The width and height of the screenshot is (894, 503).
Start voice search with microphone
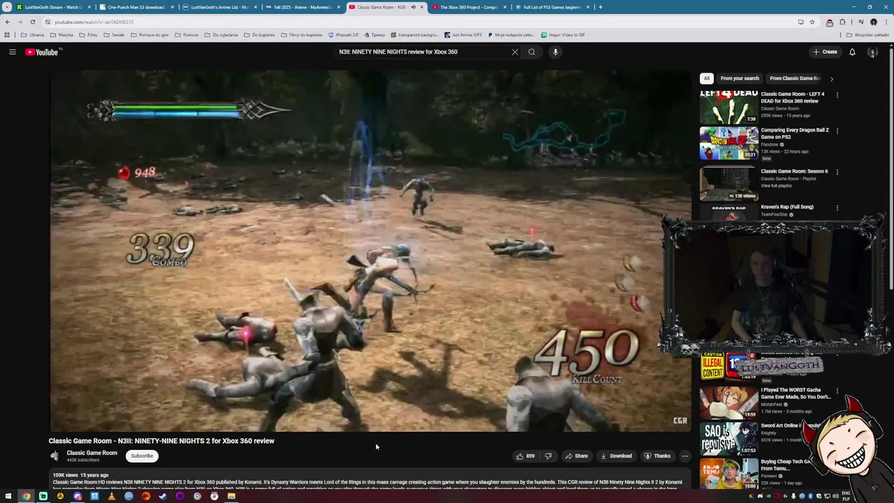[555, 52]
